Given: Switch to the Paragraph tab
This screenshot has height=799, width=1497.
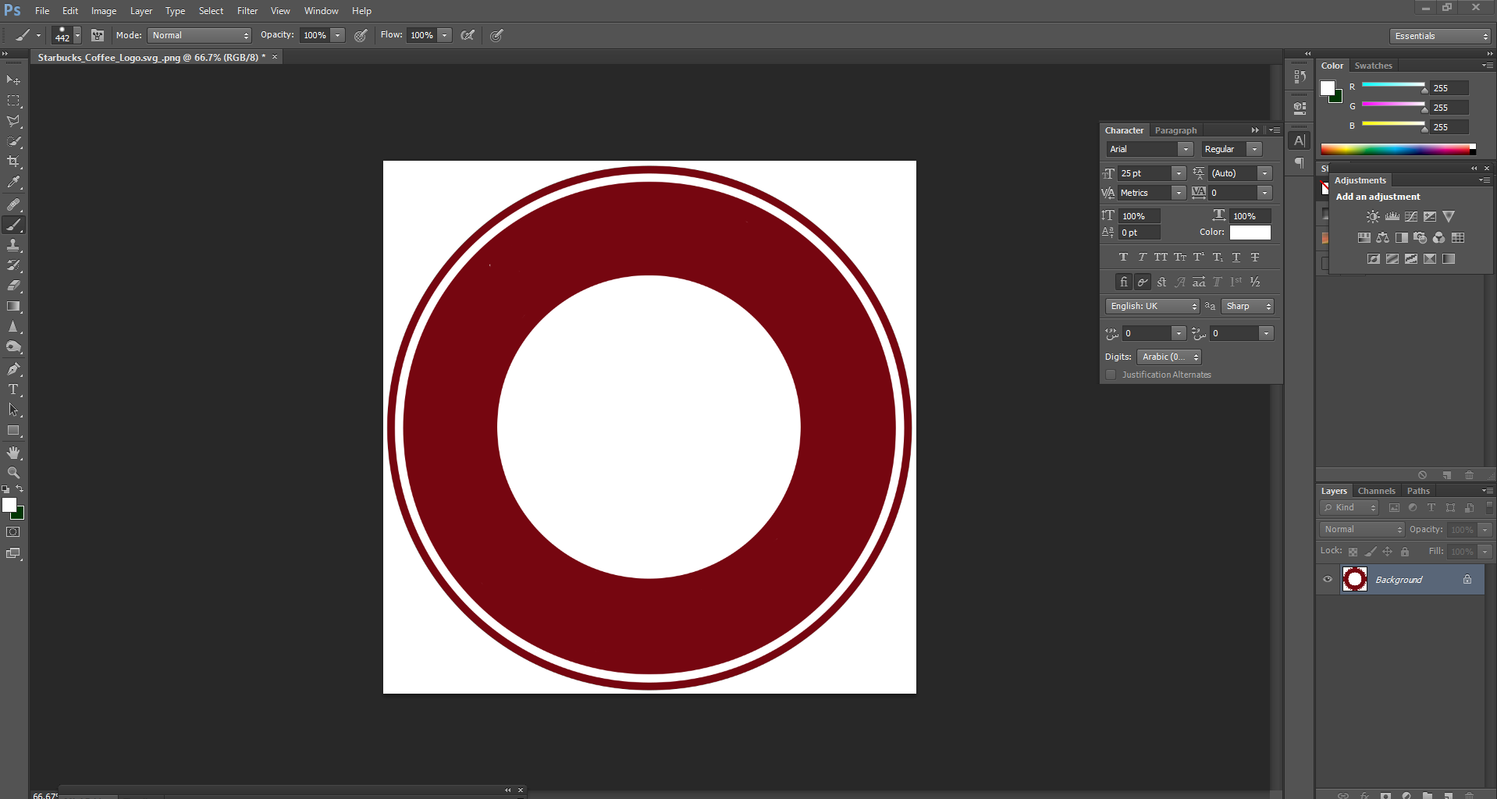Looking at the screenshot, I should pos(1175,130).
